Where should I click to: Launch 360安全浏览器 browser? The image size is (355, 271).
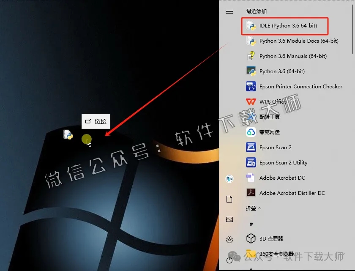pos(277,253)
